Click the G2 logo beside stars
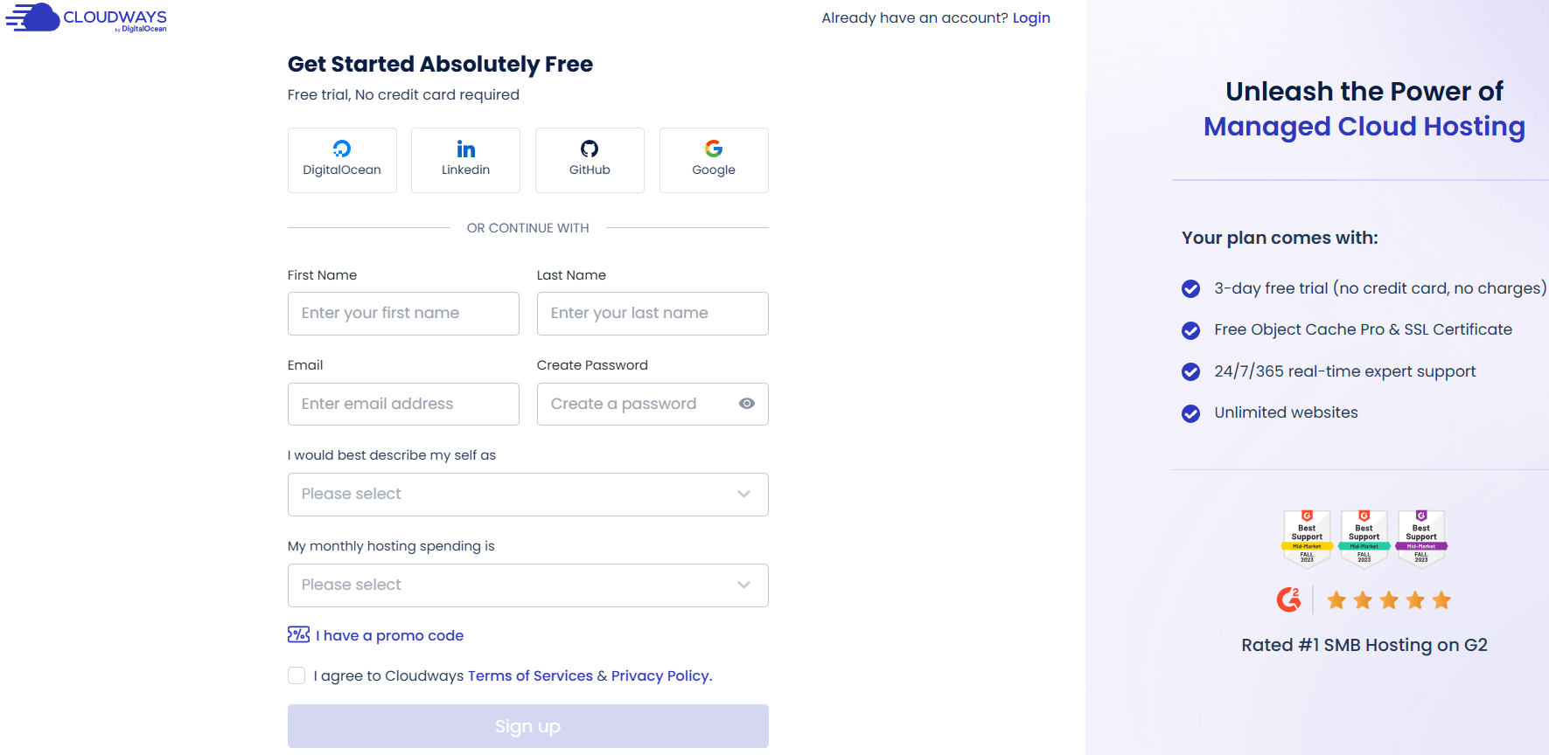Screen dimensions: 1549x755 click(1288, 599)
